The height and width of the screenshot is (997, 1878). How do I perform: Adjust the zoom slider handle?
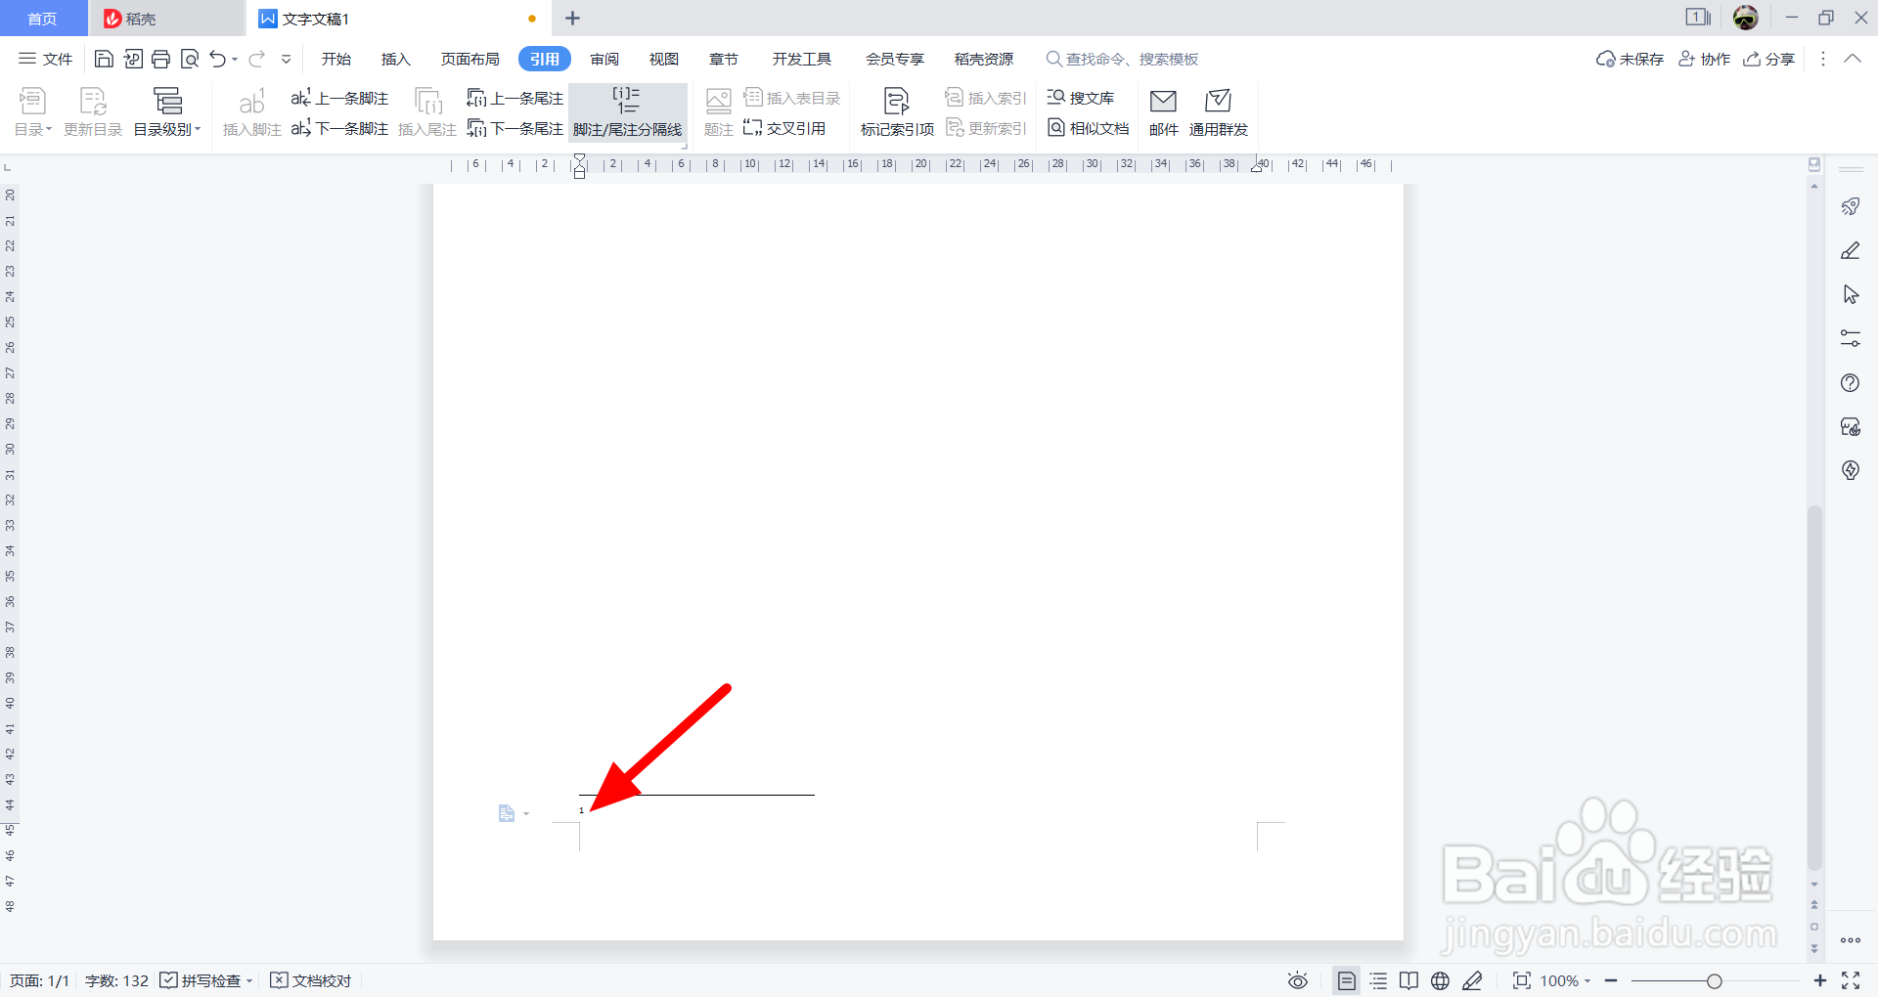click(x=1714, y=980)
